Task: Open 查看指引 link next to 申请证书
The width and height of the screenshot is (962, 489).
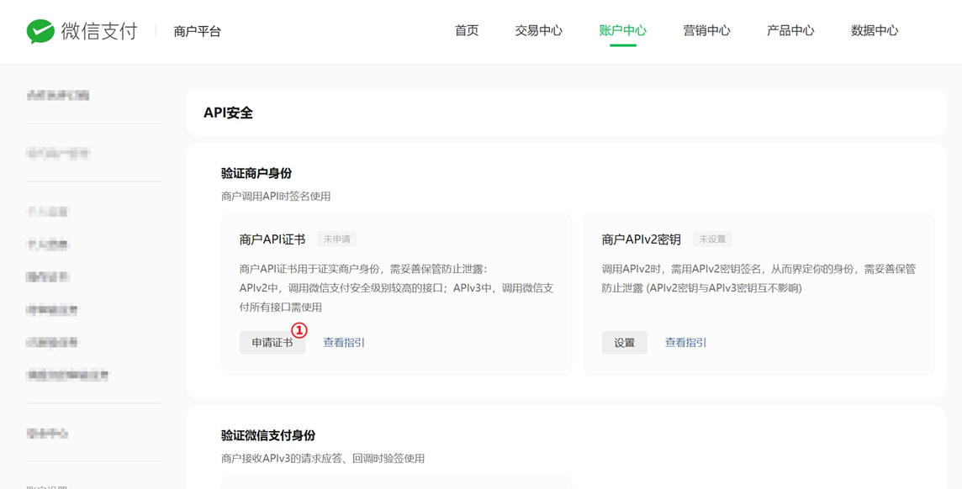Action: (x=344, y=343)
